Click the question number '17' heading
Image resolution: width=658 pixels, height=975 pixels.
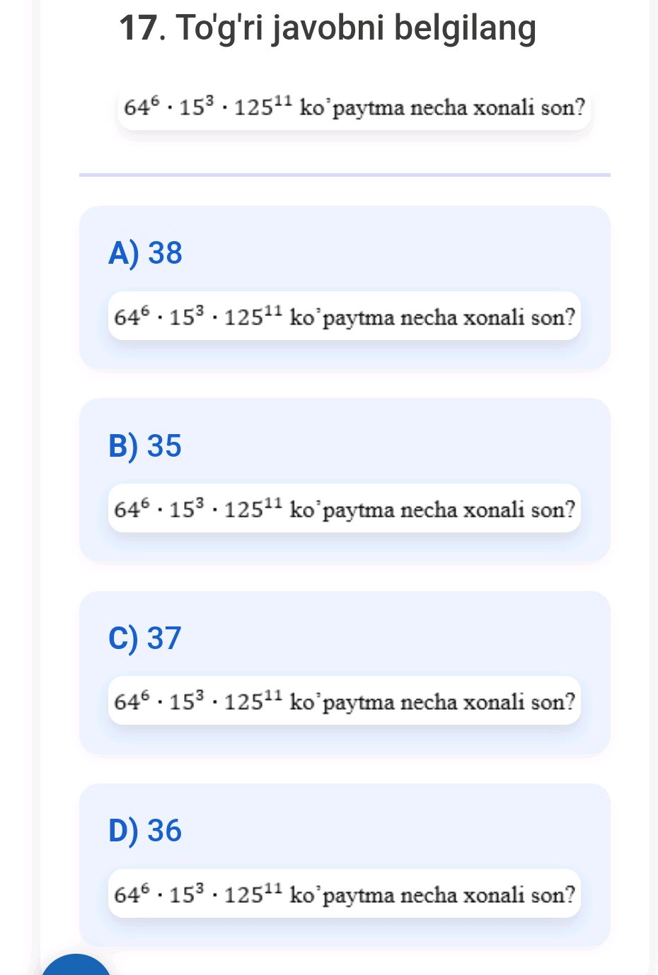coord(139,28)
